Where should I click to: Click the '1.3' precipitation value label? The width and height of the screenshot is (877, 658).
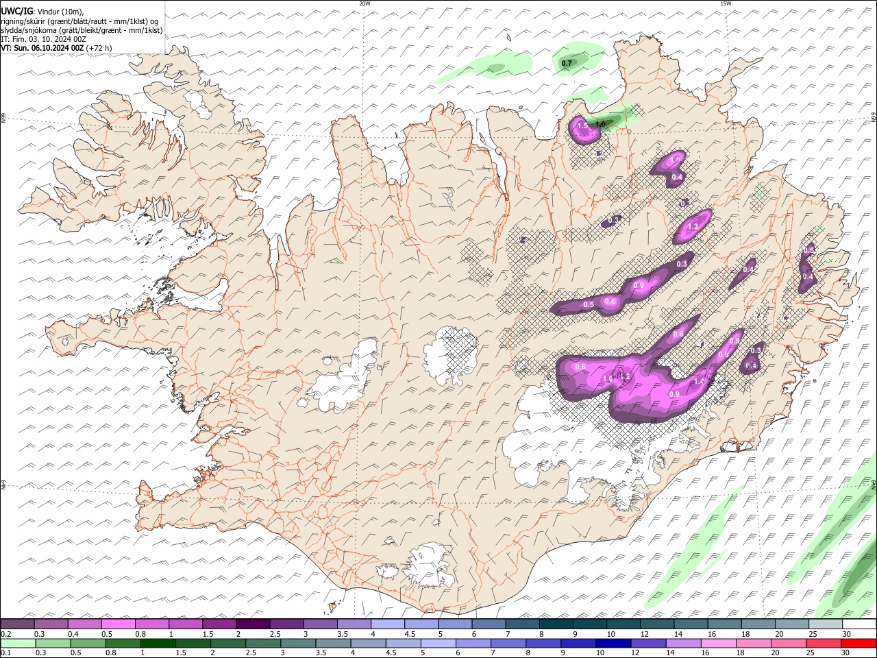(x=693, y=226)
